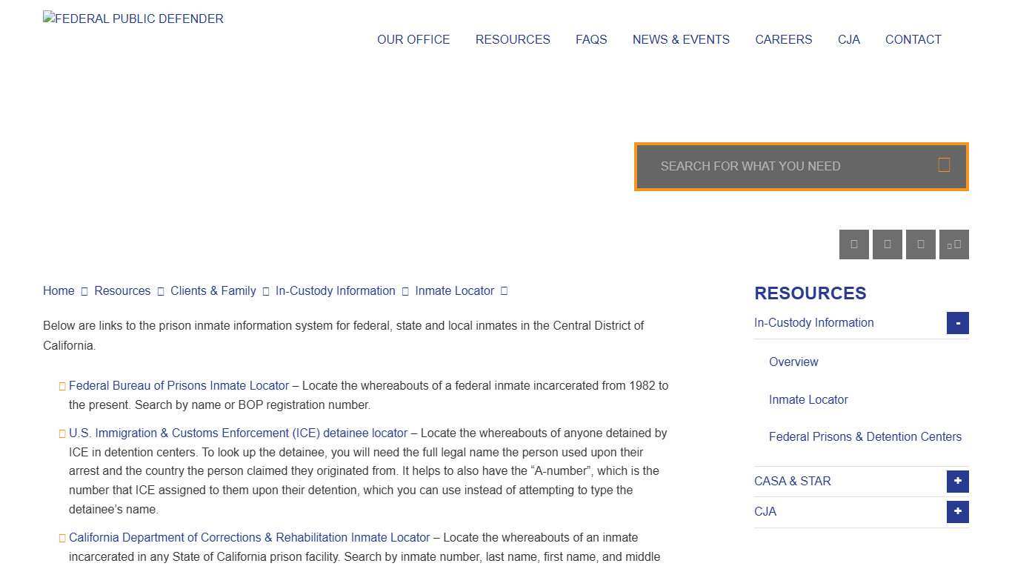
Task: Open the California Department of Corrections locator link
Action: 249,537
